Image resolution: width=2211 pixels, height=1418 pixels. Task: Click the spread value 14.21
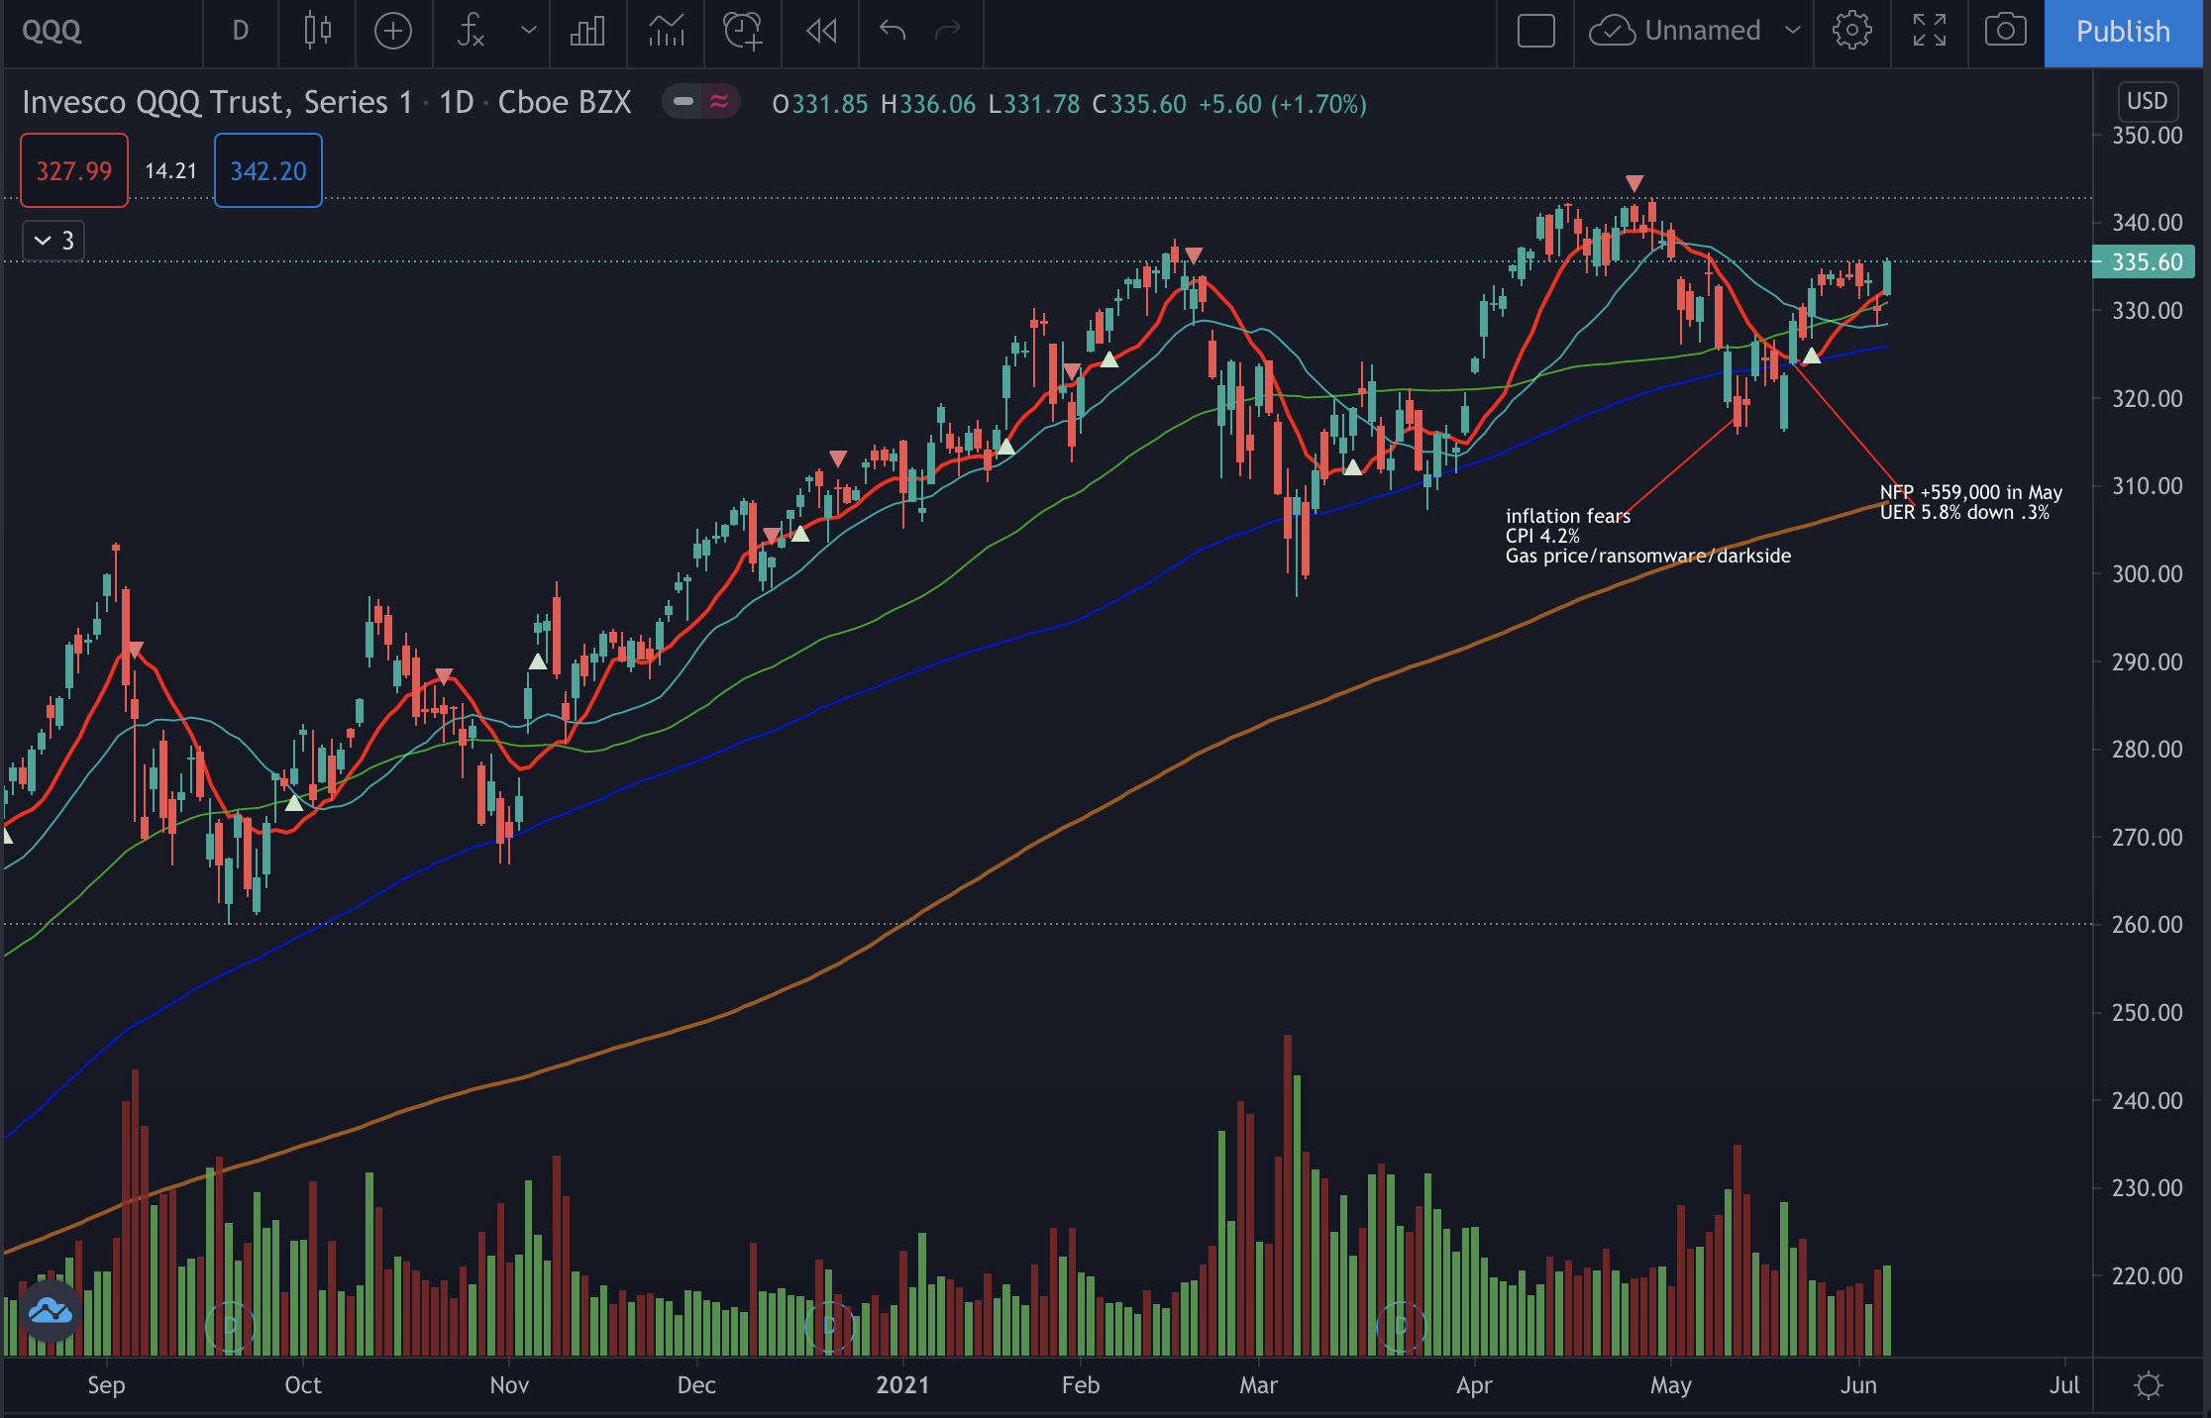171,171
